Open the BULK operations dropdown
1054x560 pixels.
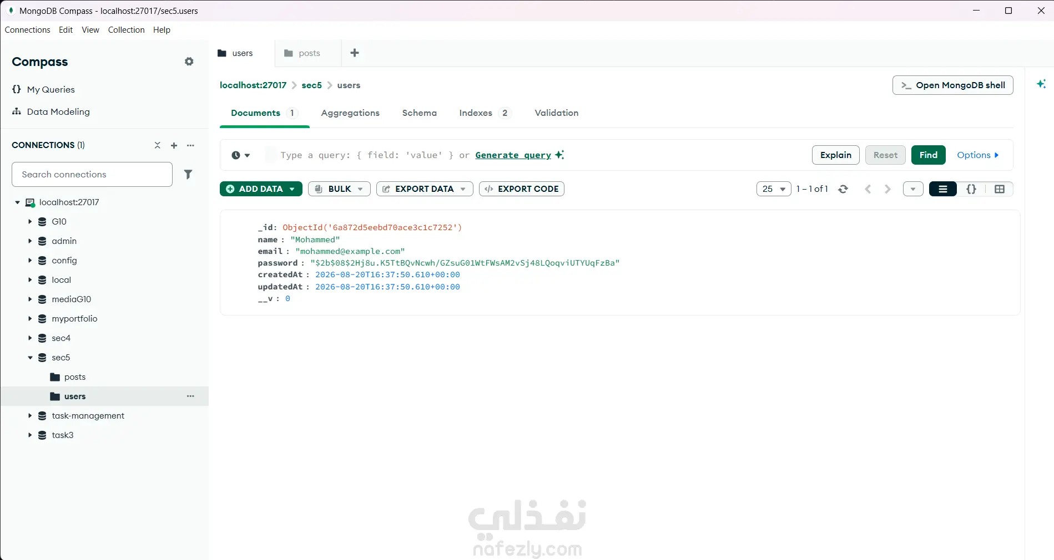(x=339, y=189)
